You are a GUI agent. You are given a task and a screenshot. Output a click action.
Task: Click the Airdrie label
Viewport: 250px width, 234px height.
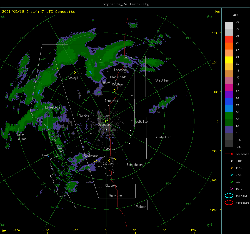109,149
